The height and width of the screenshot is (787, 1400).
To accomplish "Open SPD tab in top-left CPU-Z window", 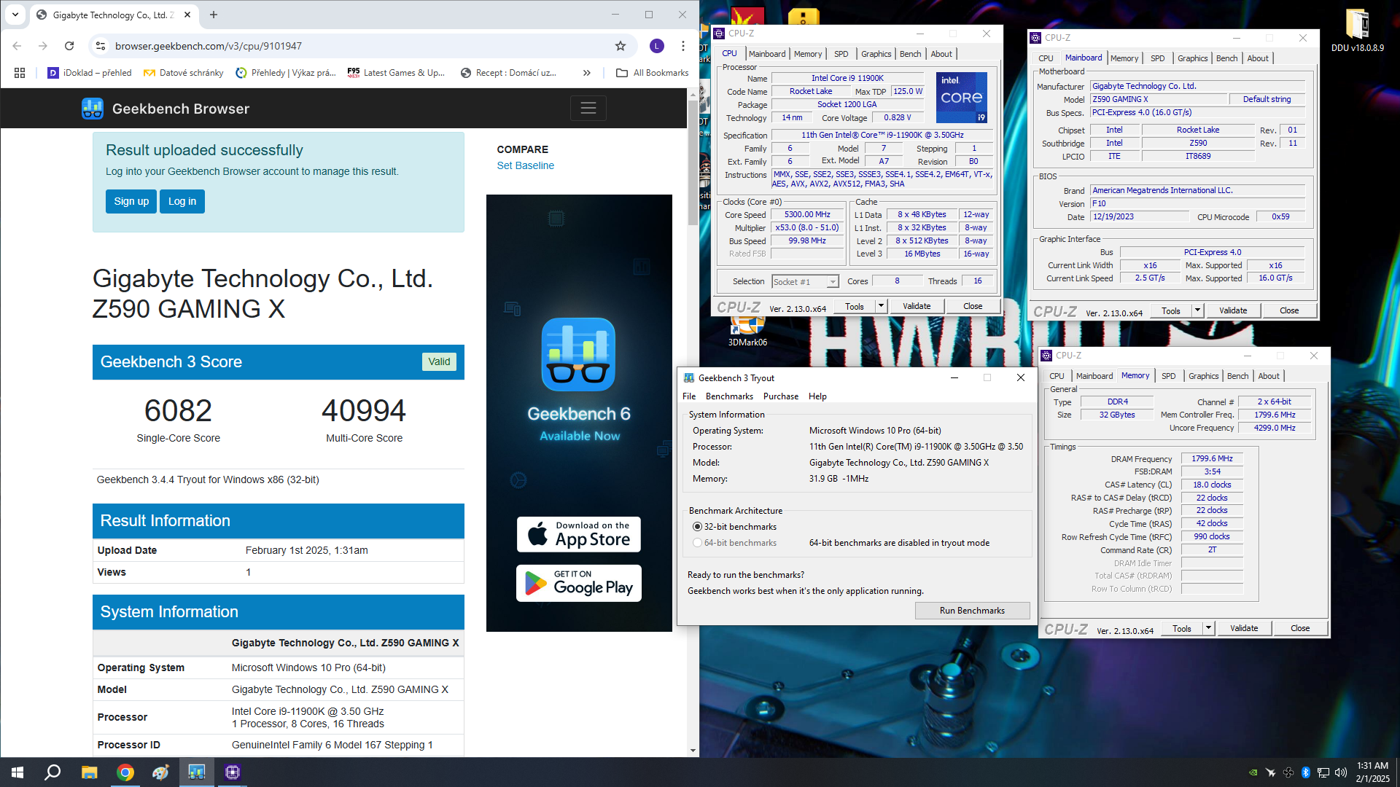I will coord(841,54).
